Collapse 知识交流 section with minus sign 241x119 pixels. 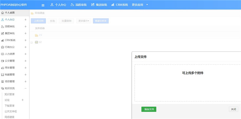pos(26,88)
